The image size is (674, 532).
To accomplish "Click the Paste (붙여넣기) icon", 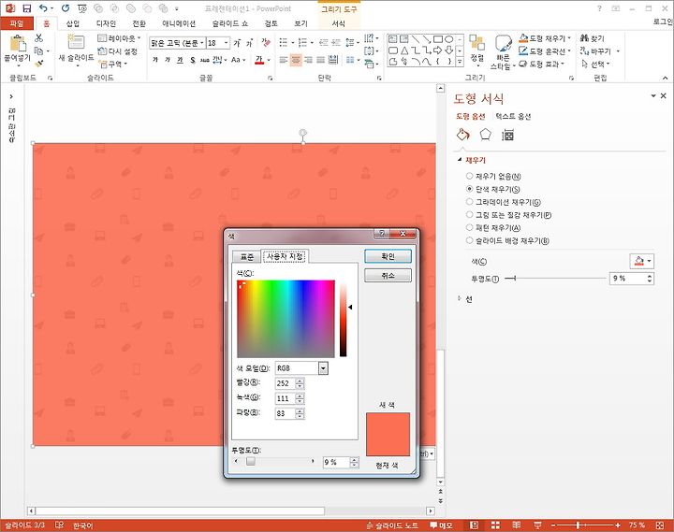I will coord(18,44).
